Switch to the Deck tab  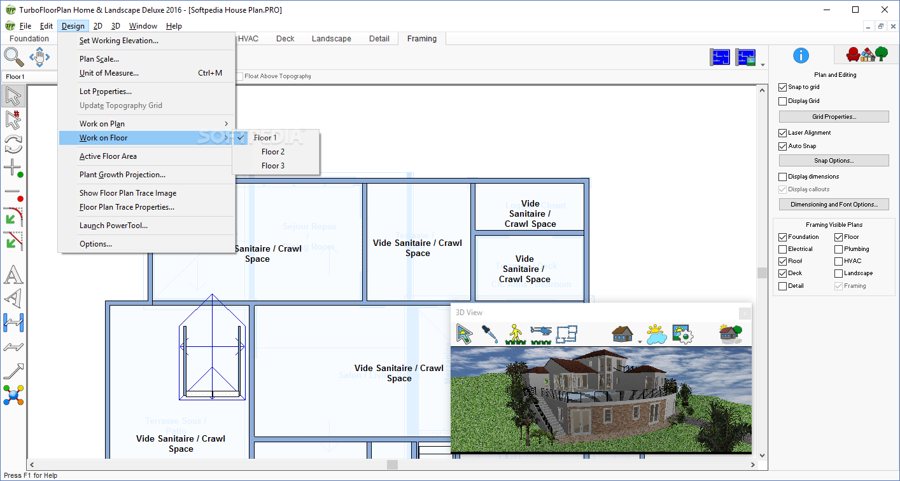285,39
